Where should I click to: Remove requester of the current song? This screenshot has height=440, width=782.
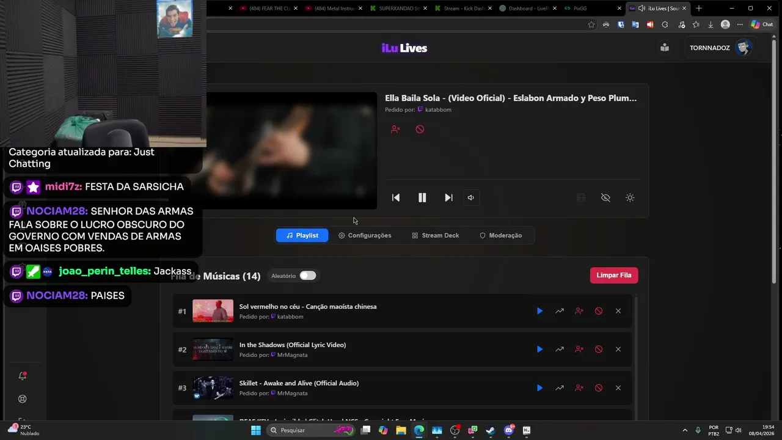(395, 129)
